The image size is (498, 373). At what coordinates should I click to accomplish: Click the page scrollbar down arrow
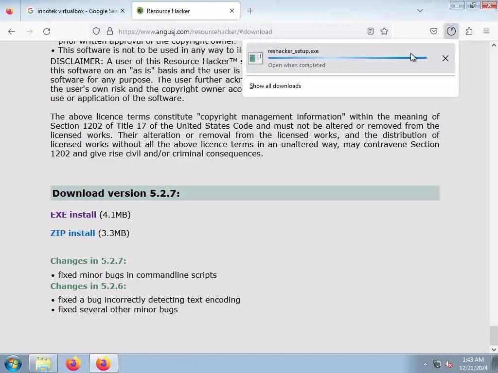(x=494, y=350)
